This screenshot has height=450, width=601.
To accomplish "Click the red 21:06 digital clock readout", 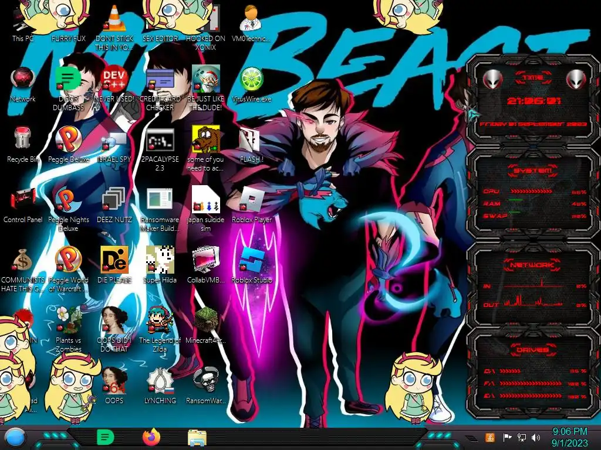I will point(534,101).
